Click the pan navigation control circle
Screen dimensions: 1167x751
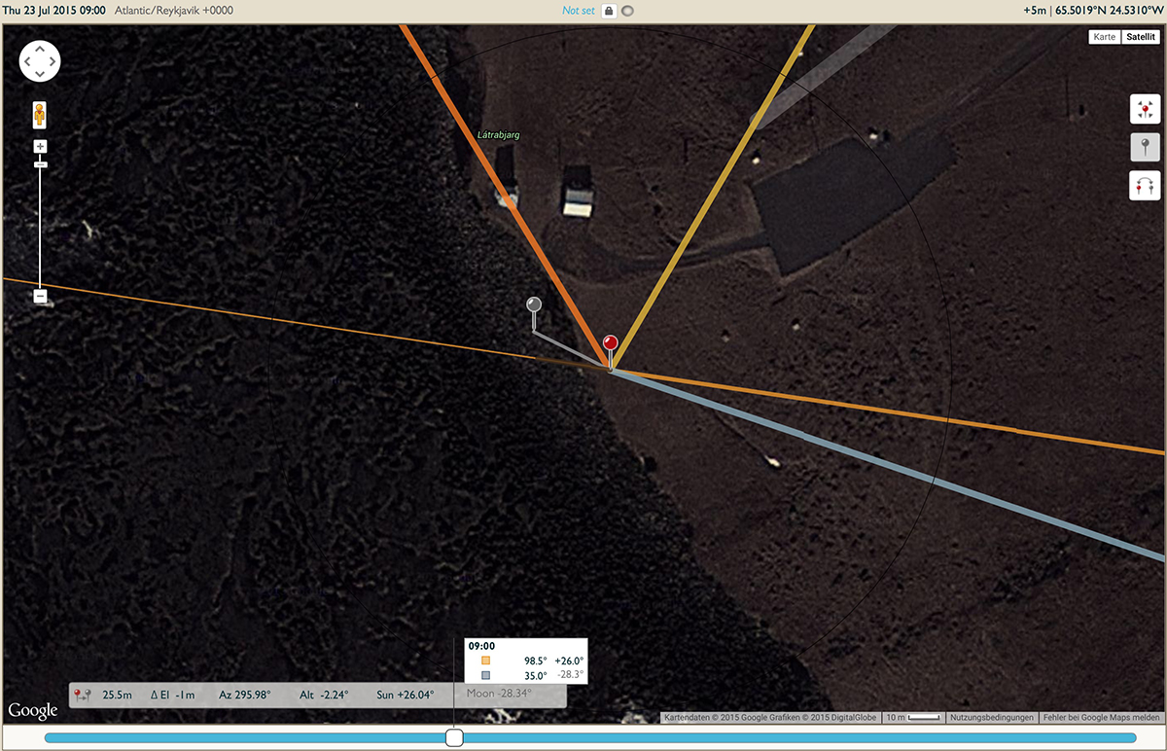(40, 60)
